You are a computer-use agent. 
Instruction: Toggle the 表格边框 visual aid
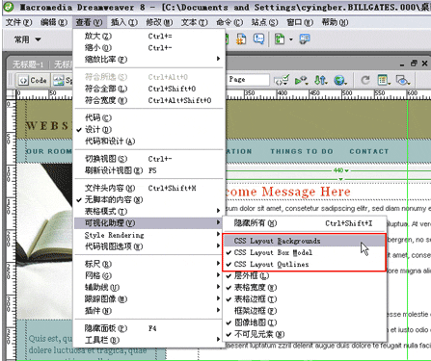coord(305,299)
